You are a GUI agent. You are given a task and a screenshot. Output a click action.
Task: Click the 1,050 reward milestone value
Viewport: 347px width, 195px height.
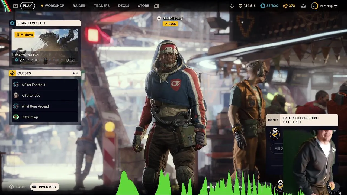click(70, 60)
